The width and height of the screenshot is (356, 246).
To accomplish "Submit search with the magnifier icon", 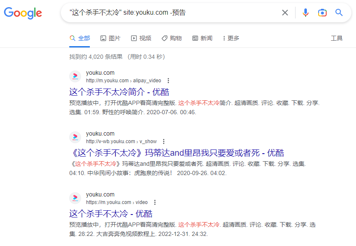I will coord(339,13).
